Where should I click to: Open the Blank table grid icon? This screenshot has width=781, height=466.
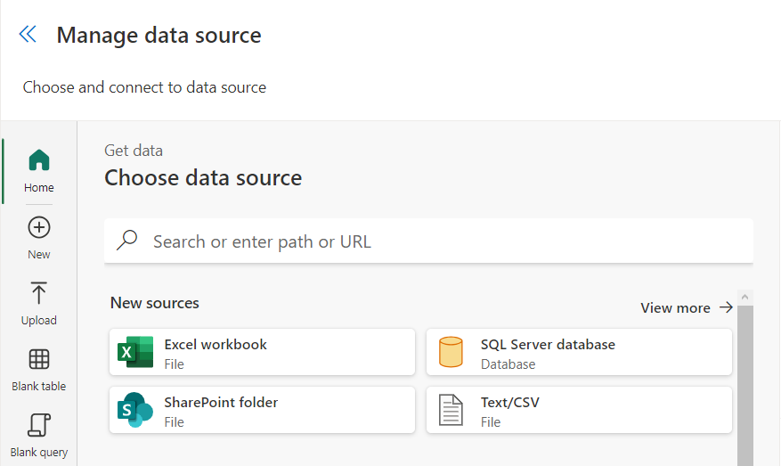click(x=39, y=359)
